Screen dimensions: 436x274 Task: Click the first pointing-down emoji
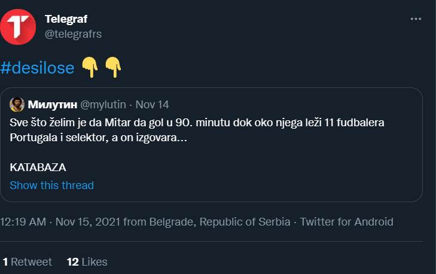[90, 68]
